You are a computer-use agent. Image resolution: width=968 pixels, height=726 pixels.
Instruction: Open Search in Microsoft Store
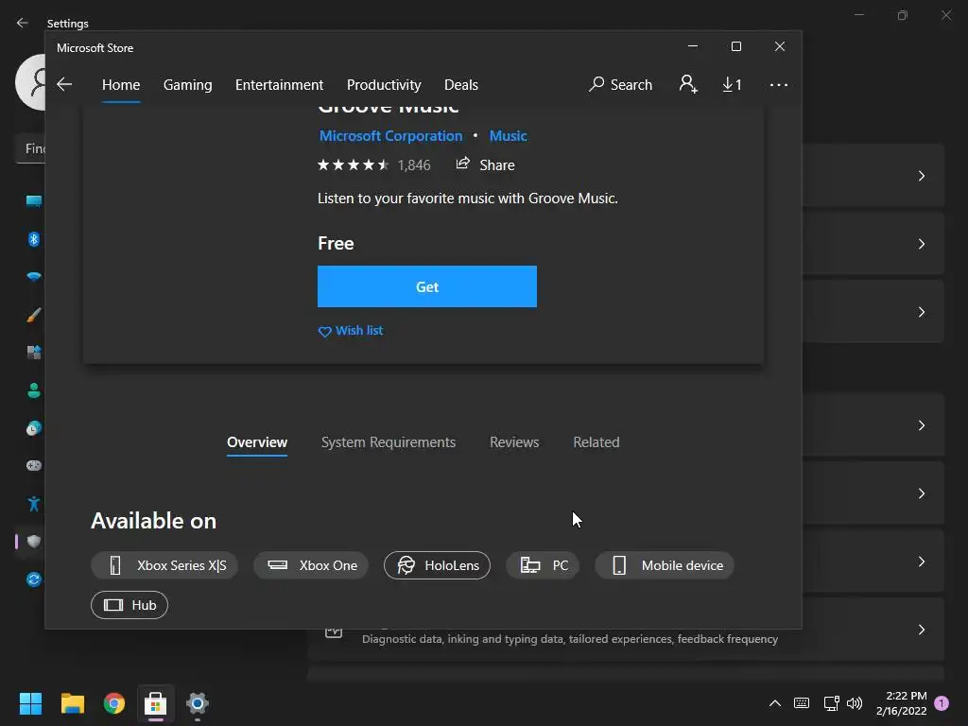[x=620, y=84]
